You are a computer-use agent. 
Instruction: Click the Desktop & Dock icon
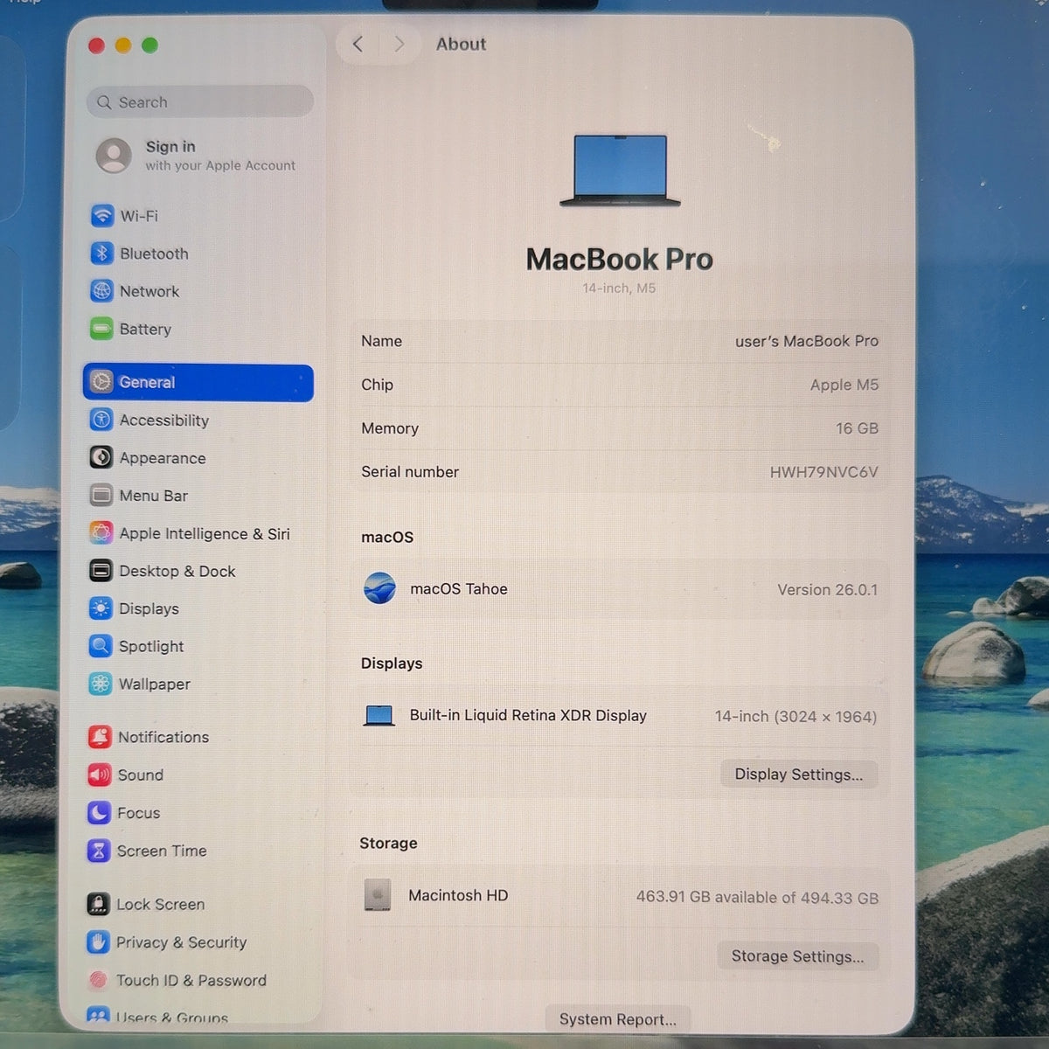(x=101, y=571)
